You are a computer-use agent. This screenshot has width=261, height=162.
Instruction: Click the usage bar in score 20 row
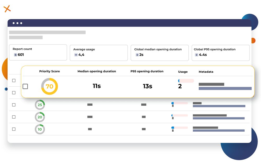180,115
